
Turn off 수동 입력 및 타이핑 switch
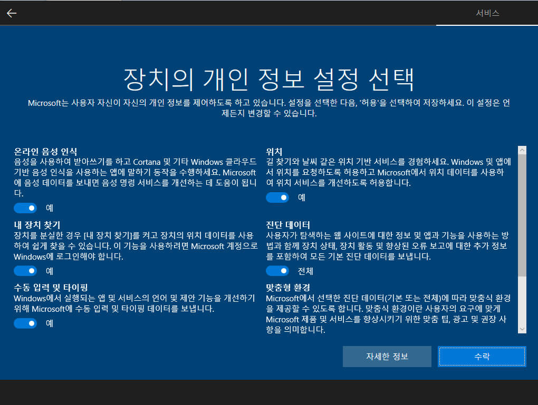click(25, 323)
